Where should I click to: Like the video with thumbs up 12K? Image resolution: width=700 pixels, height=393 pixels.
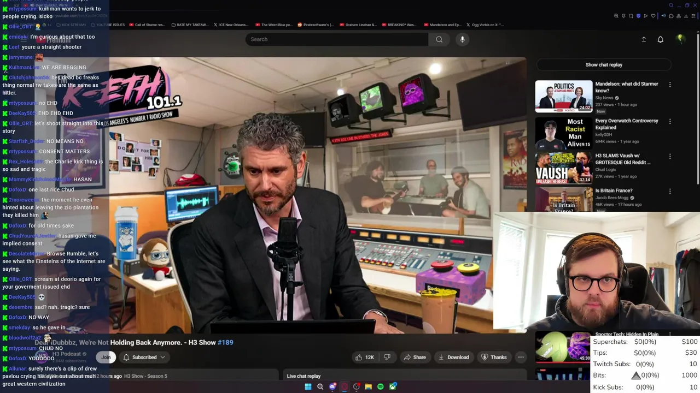point(365,357)
